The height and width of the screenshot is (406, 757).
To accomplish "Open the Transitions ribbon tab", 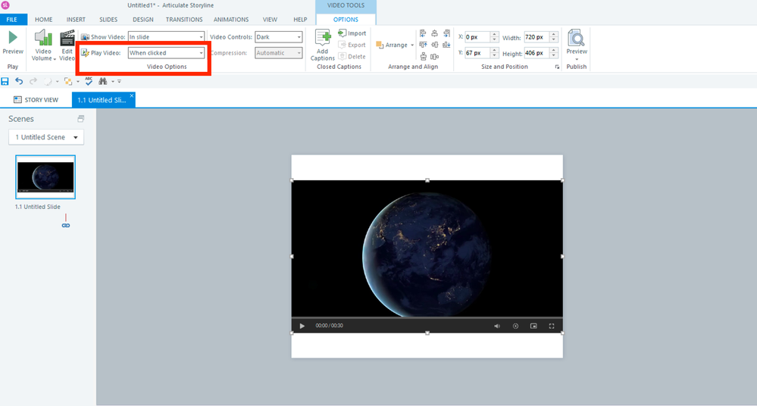I will (x=184, y=20).
